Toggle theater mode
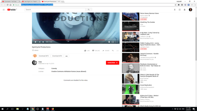The height and width of the screenshot is (111, 197). [x=113, y=42]
